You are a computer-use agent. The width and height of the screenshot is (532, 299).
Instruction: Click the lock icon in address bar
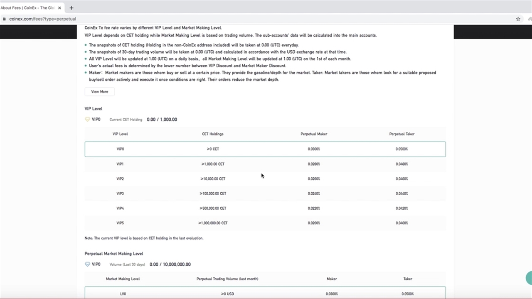click(4, 19)
